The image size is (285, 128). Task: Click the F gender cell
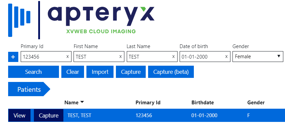pyautogui.click(x=248, y=115)
